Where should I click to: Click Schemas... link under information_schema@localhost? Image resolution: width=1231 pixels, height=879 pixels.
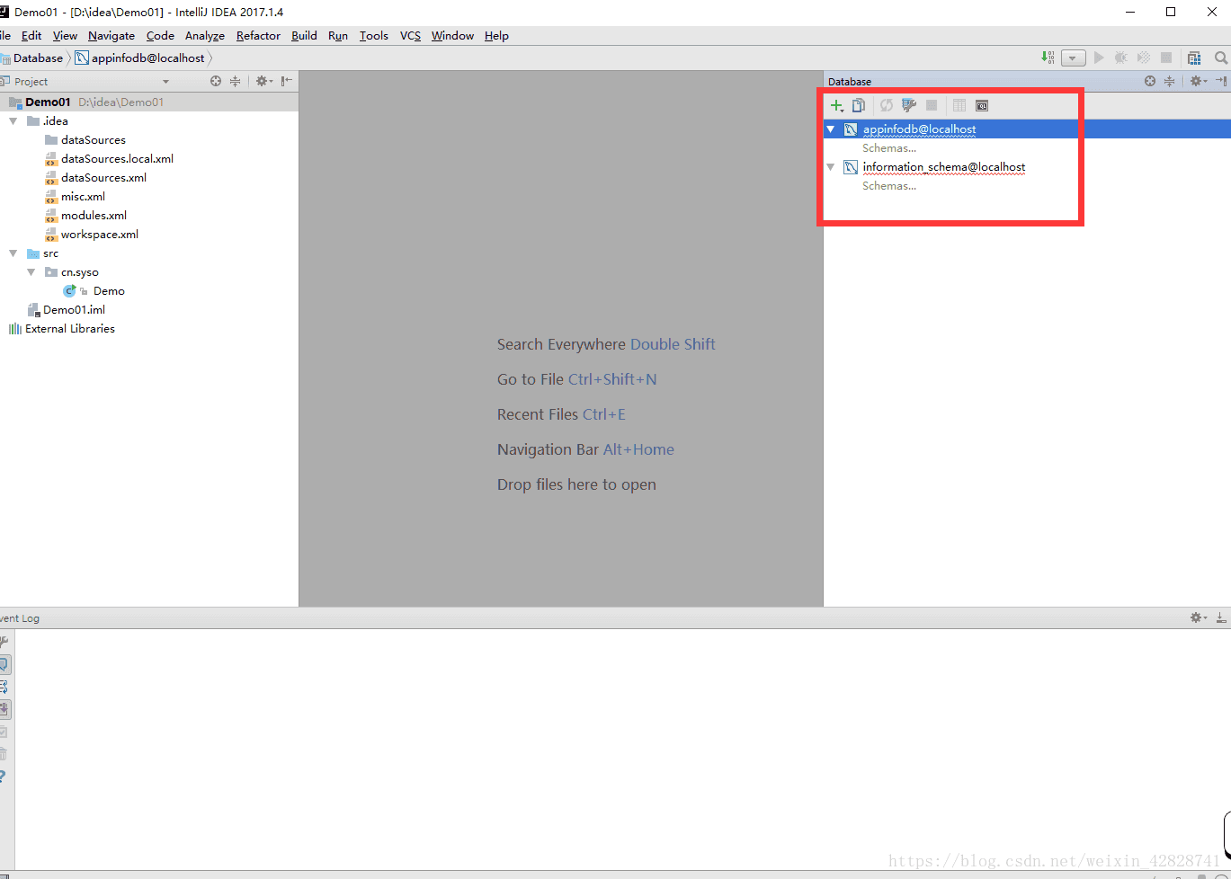[x=889, y=186]
